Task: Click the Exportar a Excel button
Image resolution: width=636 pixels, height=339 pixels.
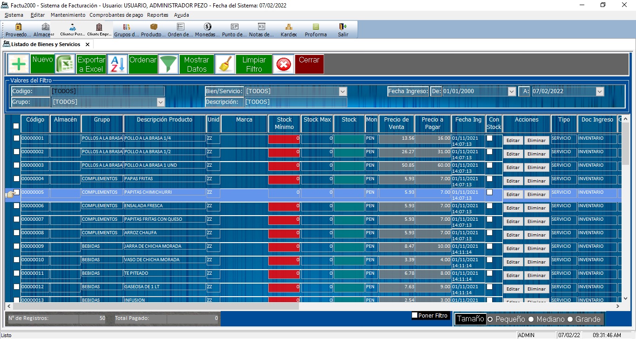Action: click(x=91, y=64)
